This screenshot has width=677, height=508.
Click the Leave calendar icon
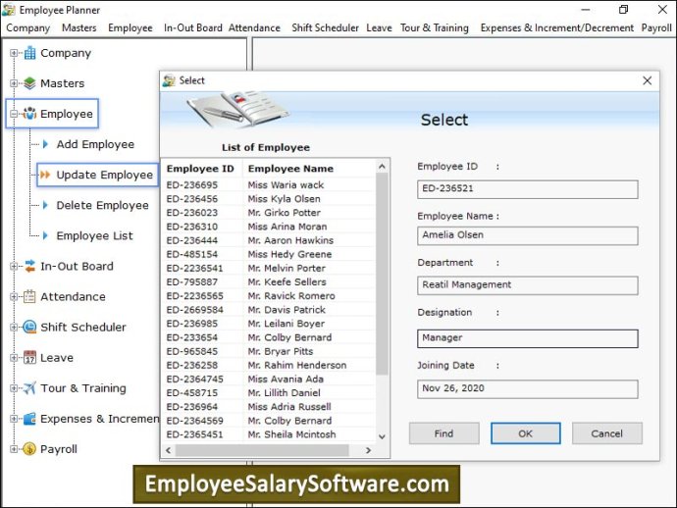pyautogui.click(x=29, y=357)
